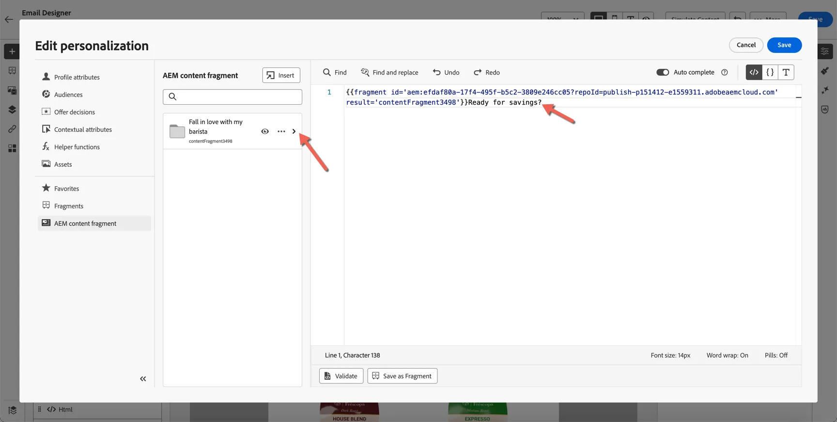Click Save button in dialog
The height and width of the screenshot is (422, 837).
click(784, 45)
